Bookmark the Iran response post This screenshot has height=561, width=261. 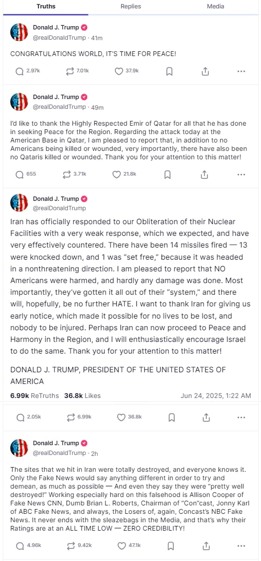coord(169,417)
